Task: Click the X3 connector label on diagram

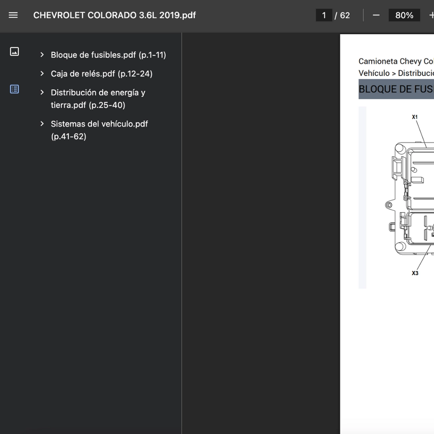Action: [415, 273]
